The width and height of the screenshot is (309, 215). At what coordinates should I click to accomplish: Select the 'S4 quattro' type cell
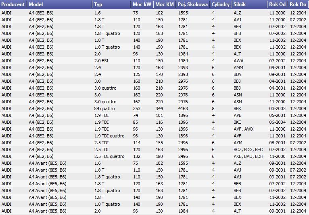coord(104,109)
